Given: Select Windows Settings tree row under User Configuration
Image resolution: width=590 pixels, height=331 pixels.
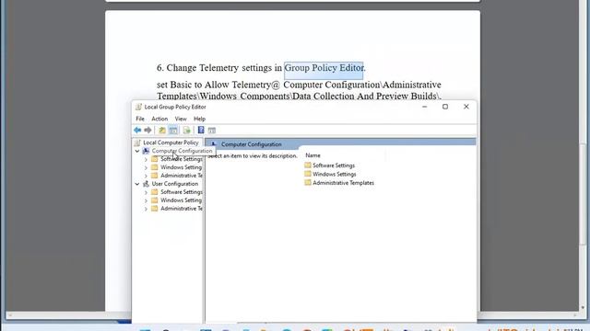Looking at the screenshot, I should coord(177,200).
